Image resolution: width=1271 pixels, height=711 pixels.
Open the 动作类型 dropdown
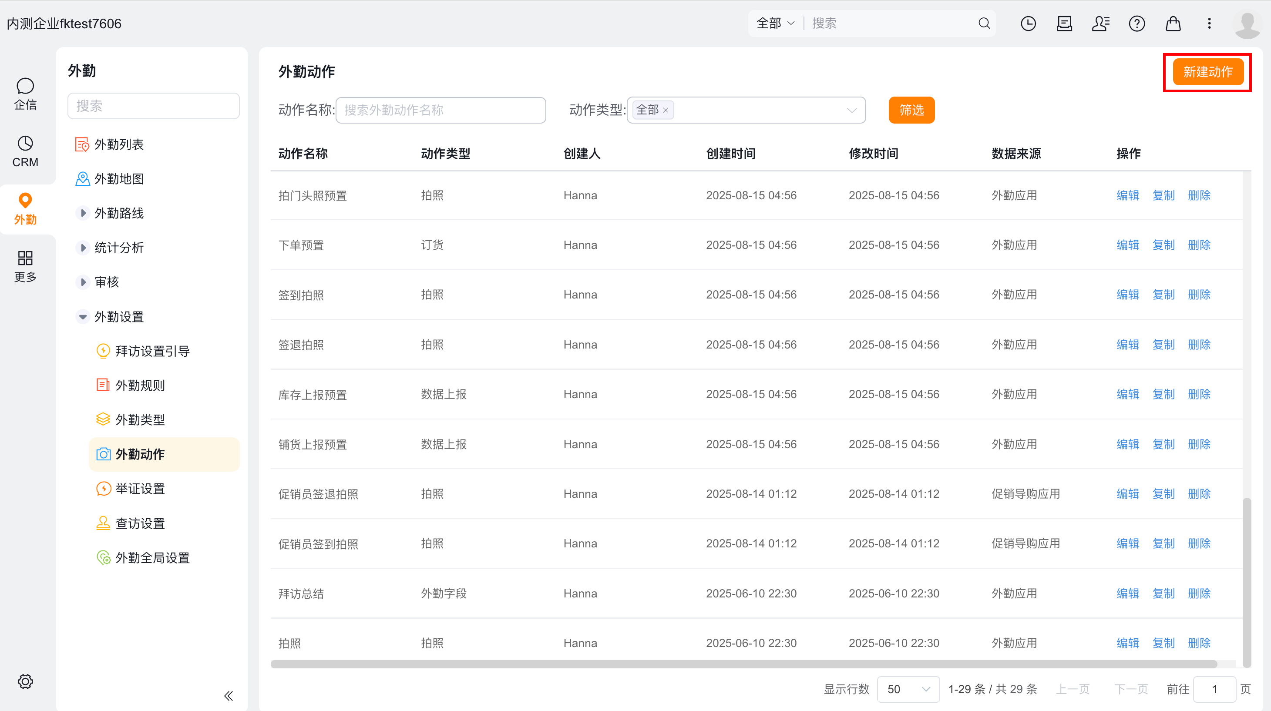point(746,110)
